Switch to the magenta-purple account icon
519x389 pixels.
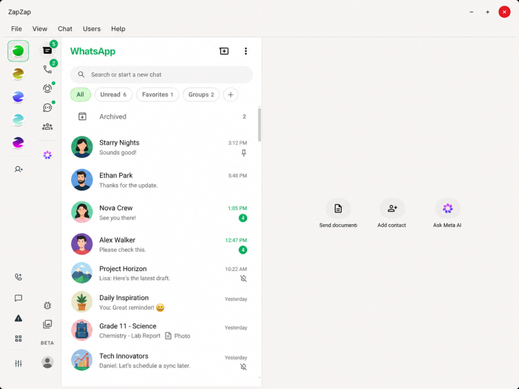[18, 143]
